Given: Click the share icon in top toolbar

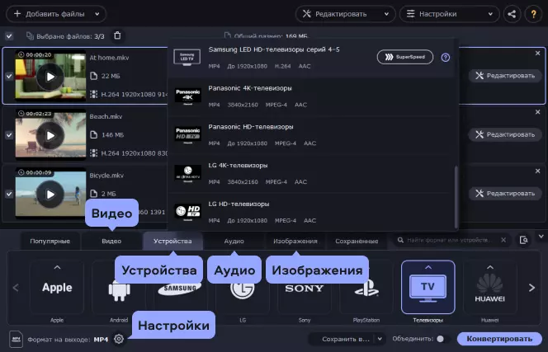Looking at the screenshot, I should [512, 14].
